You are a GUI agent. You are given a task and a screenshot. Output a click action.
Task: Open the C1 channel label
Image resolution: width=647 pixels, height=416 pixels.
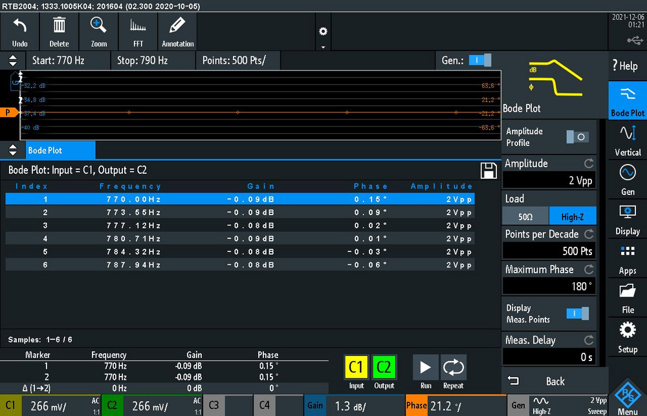10,405
